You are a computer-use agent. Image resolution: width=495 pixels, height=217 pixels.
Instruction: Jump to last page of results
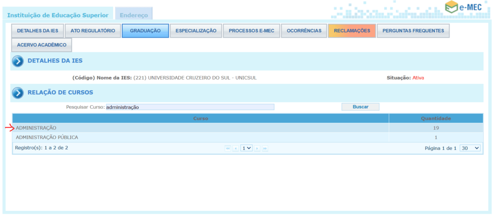pyautogui.click(x=265, y=148)
